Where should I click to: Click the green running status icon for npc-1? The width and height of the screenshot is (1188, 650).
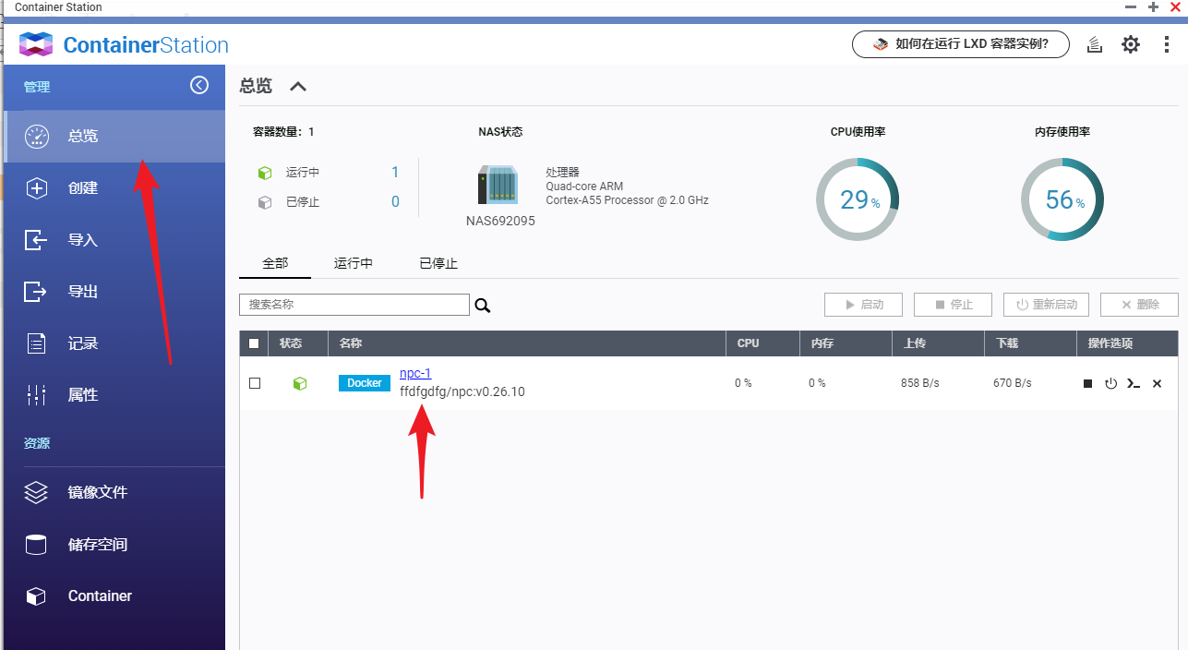[299, 383]
